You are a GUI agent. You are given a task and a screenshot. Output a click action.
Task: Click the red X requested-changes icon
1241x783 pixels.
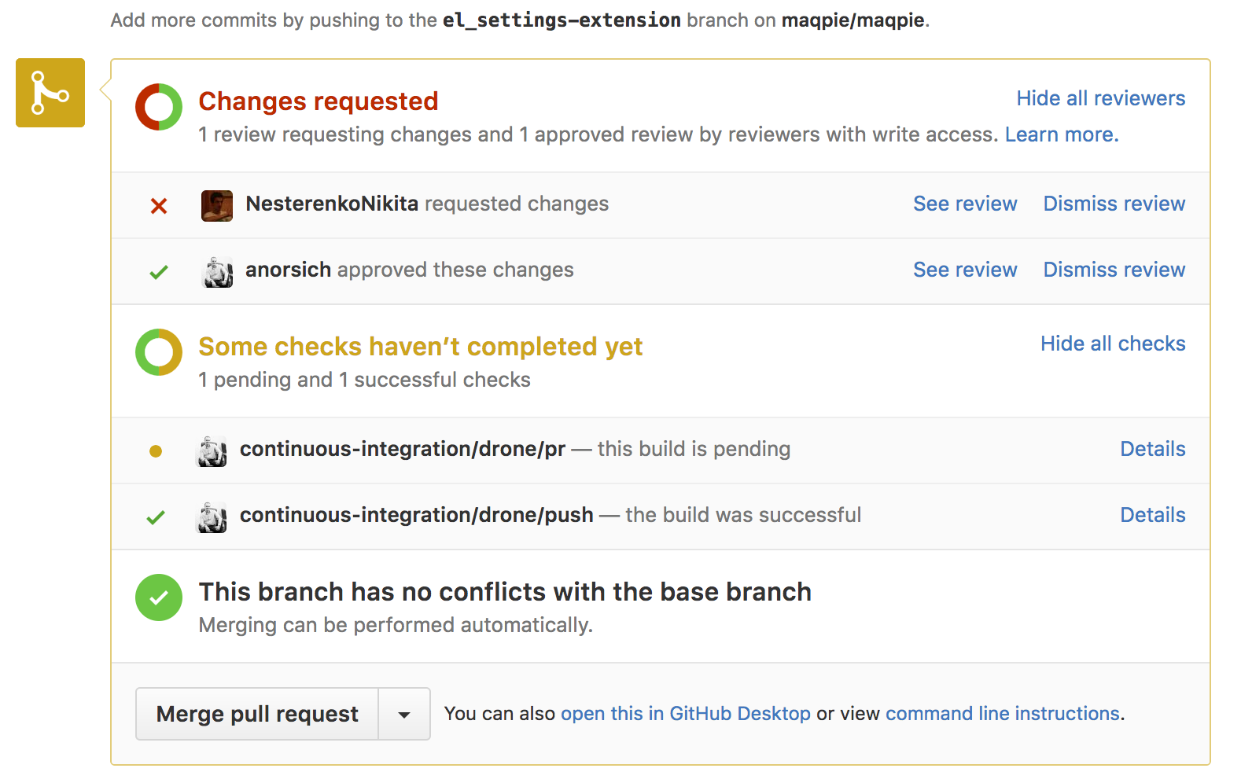(x=159, y=206)
